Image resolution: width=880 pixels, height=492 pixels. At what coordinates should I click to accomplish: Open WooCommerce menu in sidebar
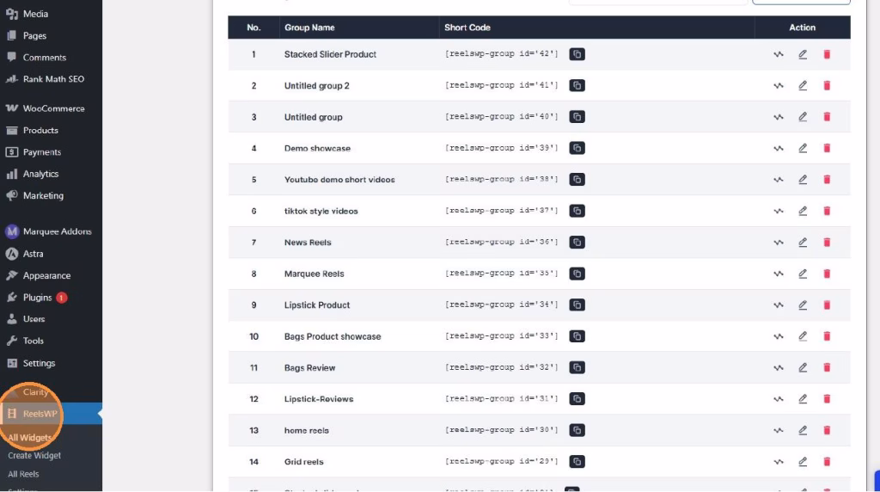coord(53,108)
